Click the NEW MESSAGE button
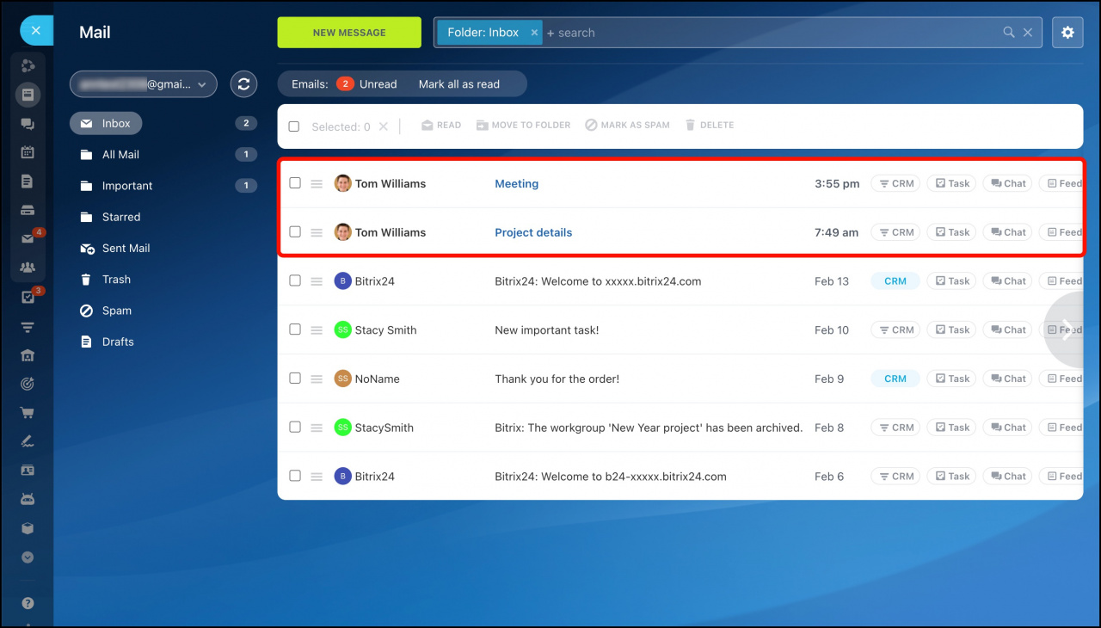 point(349,33)
